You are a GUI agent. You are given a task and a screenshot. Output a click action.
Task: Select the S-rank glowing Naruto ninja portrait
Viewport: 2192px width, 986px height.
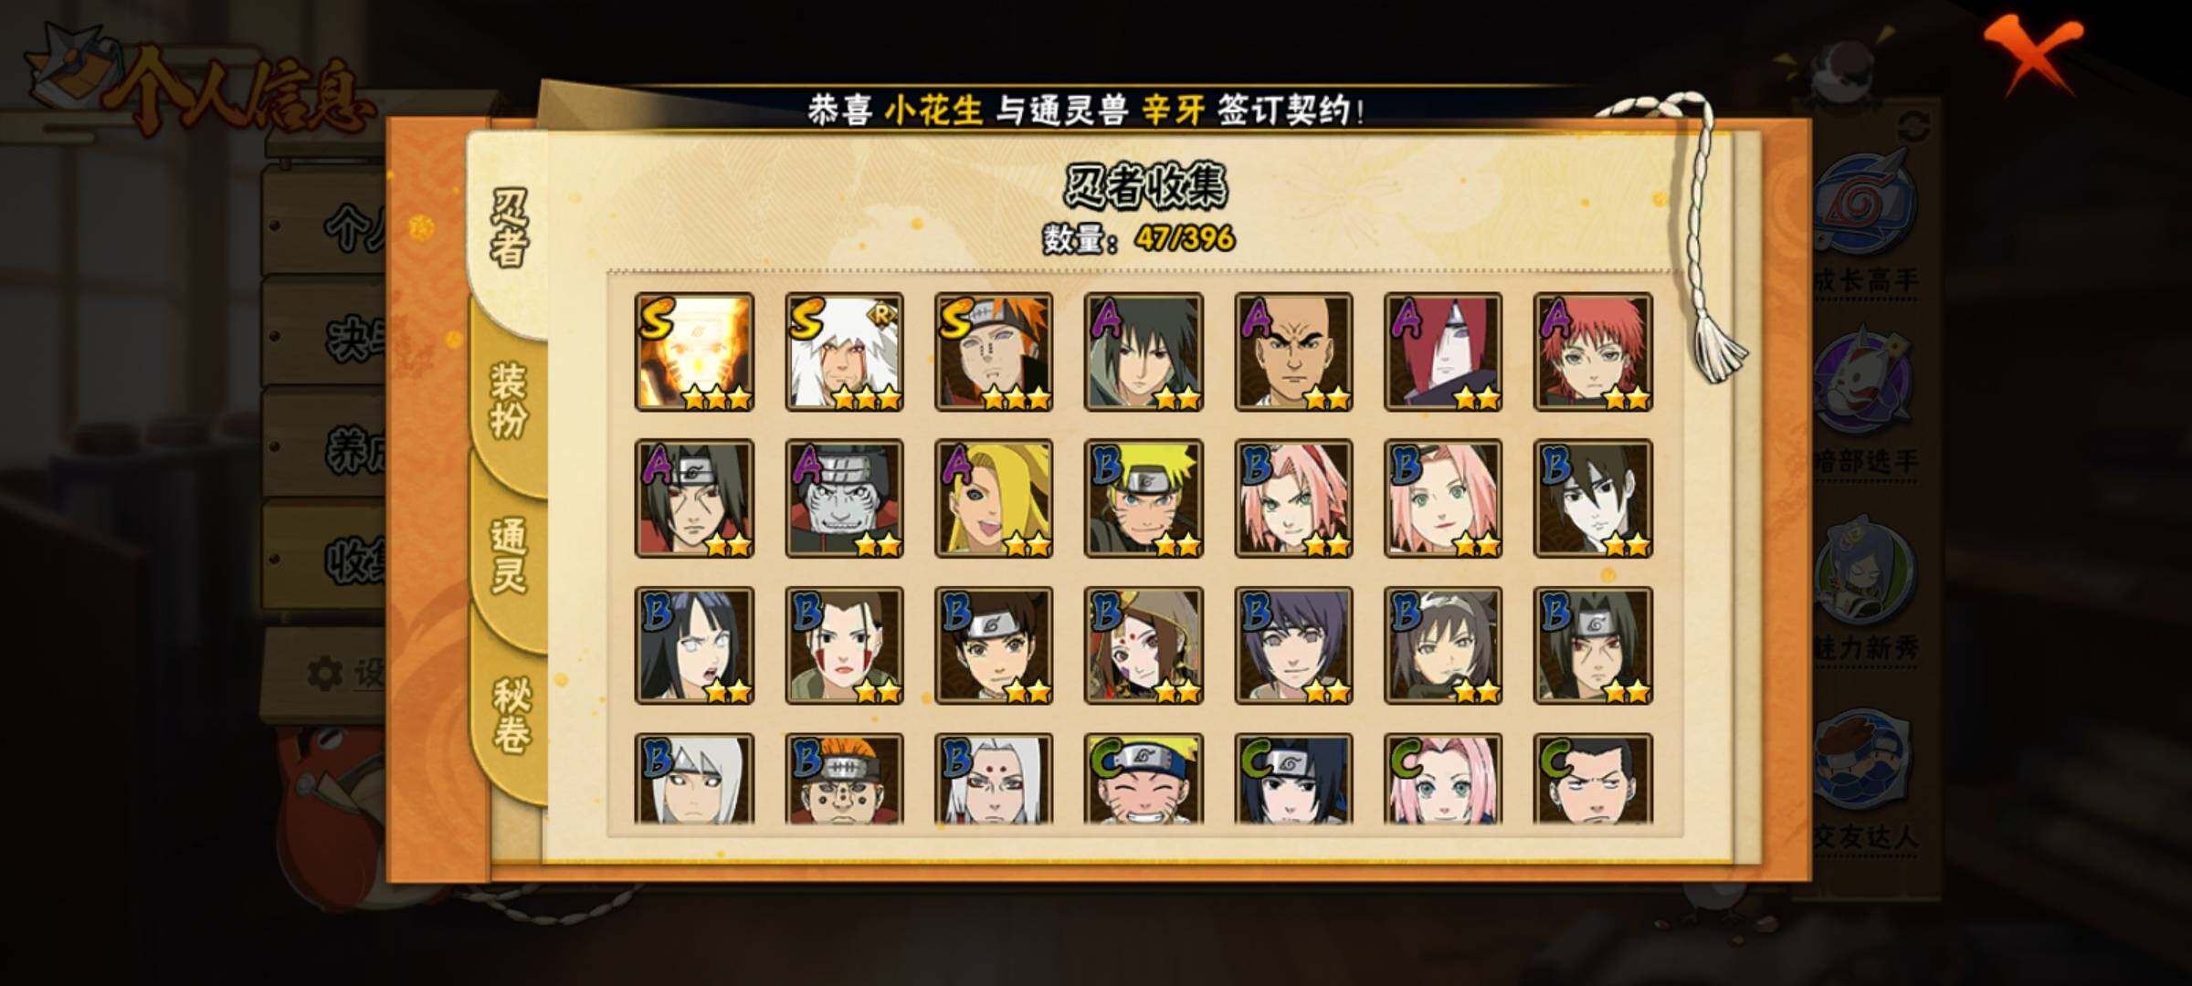pos(694,352)
